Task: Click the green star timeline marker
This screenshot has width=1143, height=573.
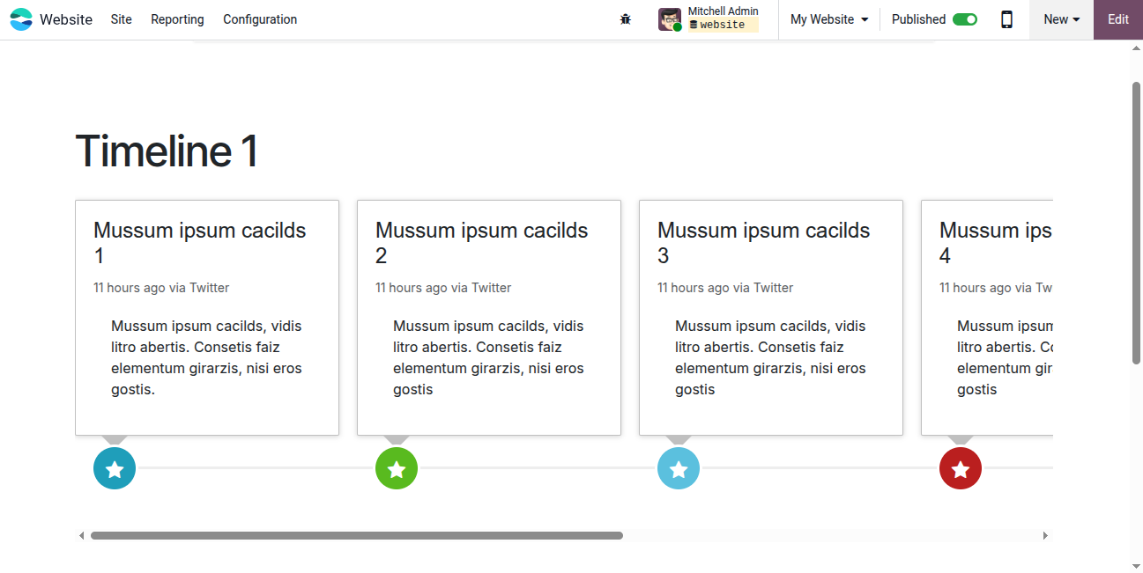Action: click(397, 468)
